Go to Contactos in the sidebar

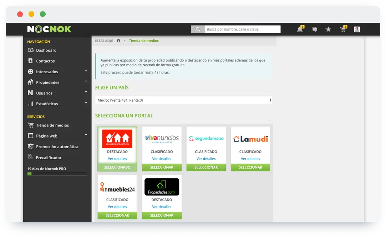45,61
